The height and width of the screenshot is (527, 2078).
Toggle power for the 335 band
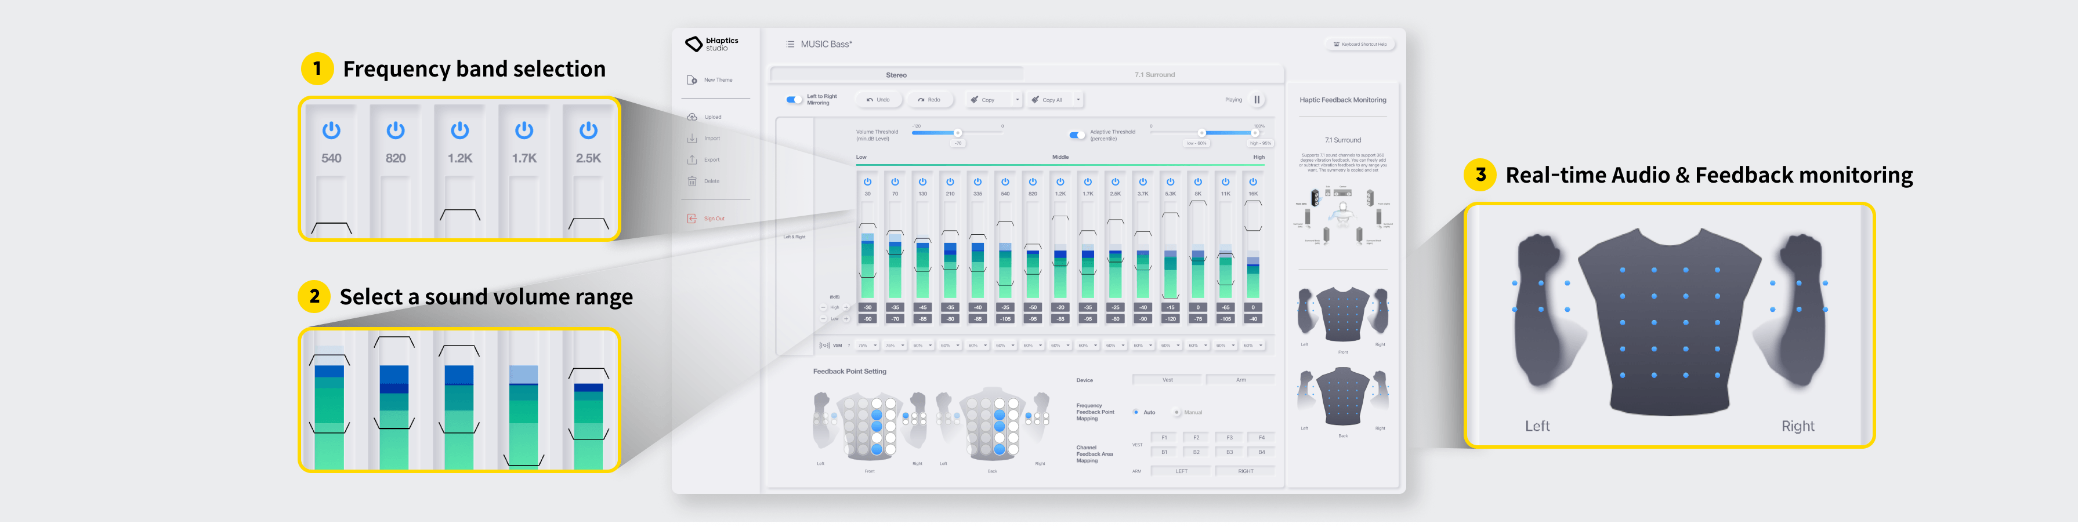pyautogui.click(x=978, y=182)
